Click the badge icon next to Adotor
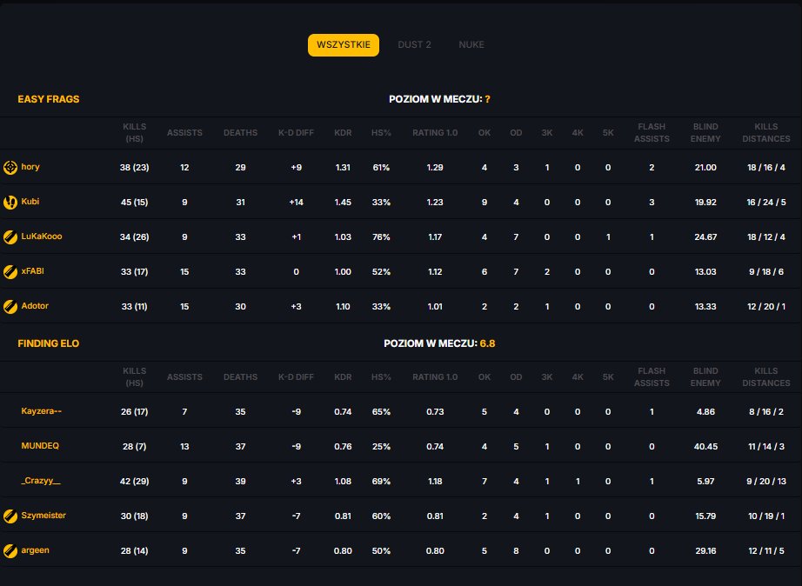Screen dimensions: 802x586 [10, 306]
